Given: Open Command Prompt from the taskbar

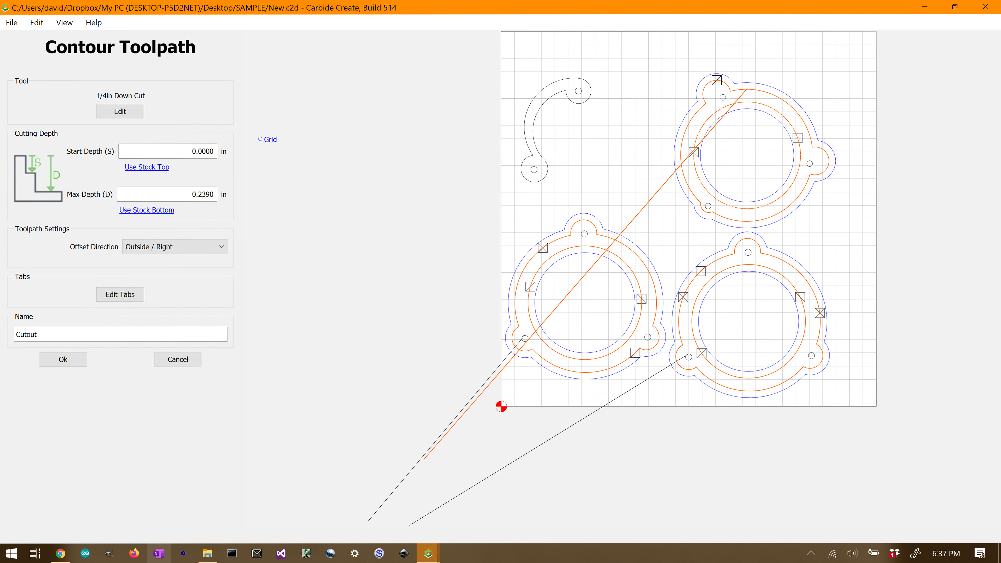Looking at the screenshot, I should point(232,553).
